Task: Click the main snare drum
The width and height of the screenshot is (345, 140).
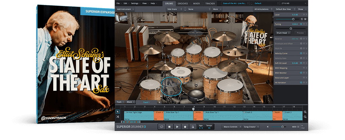Action: 181,75
